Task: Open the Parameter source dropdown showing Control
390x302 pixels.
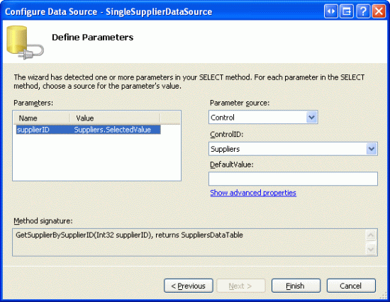Action: (x=263, y=117)
